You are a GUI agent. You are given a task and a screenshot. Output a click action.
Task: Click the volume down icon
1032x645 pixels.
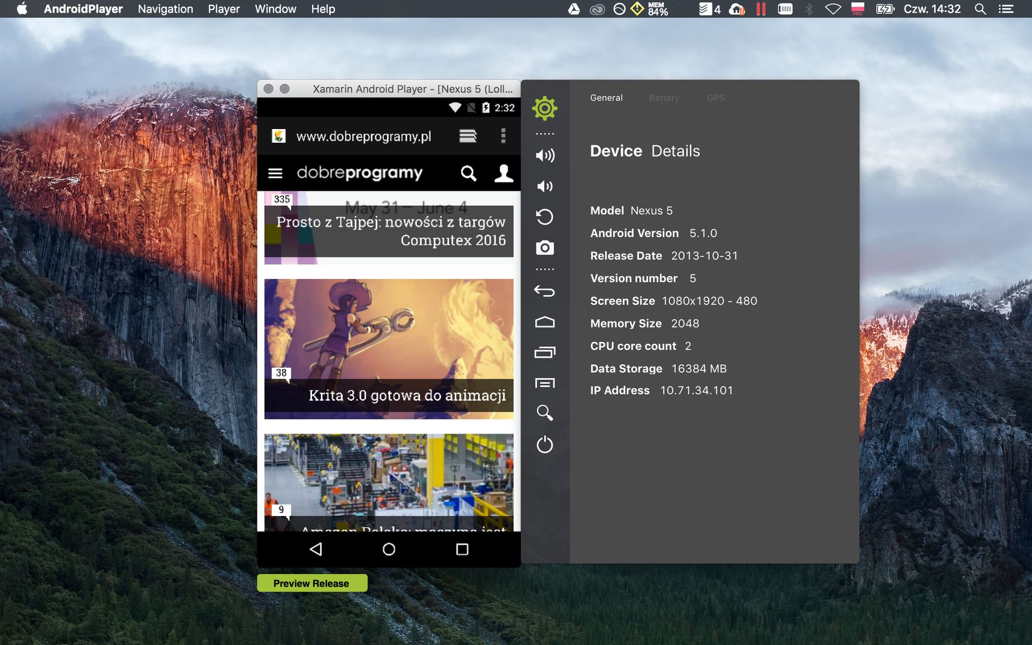[x=545, y=186]
